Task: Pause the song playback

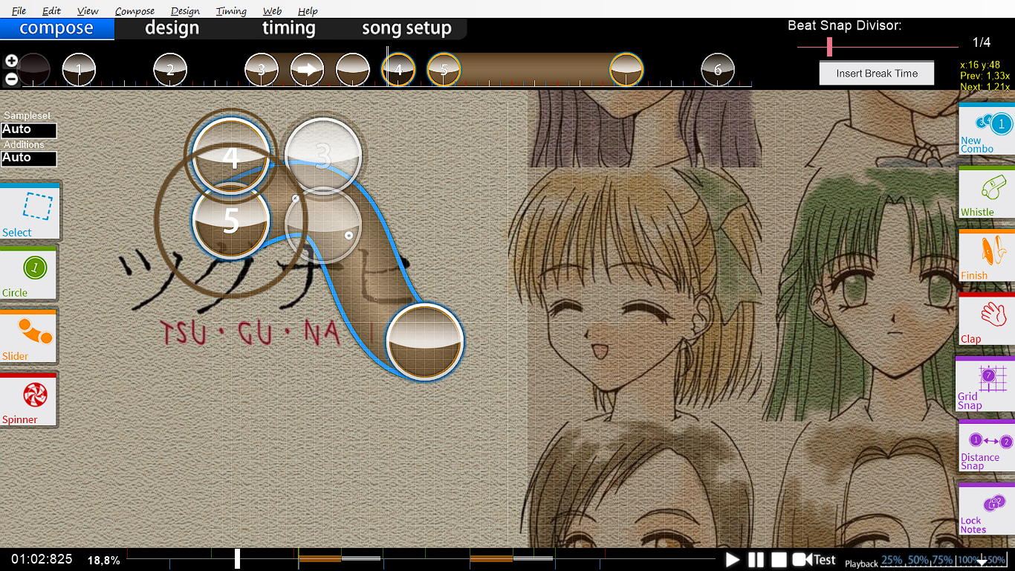Action: click(756, 560)
